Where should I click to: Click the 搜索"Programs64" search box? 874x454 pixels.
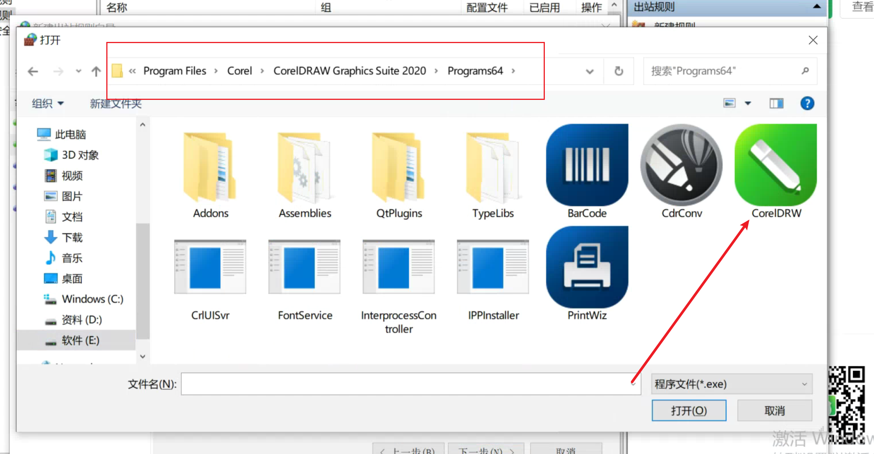[x=730, y=71]
